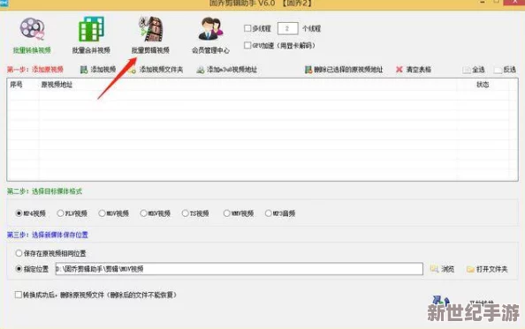Select the WMV视频 format radio button

tap(226, 213)
